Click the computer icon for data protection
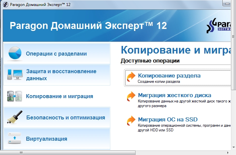Viewport: 236px width, 155px height. 15,75
